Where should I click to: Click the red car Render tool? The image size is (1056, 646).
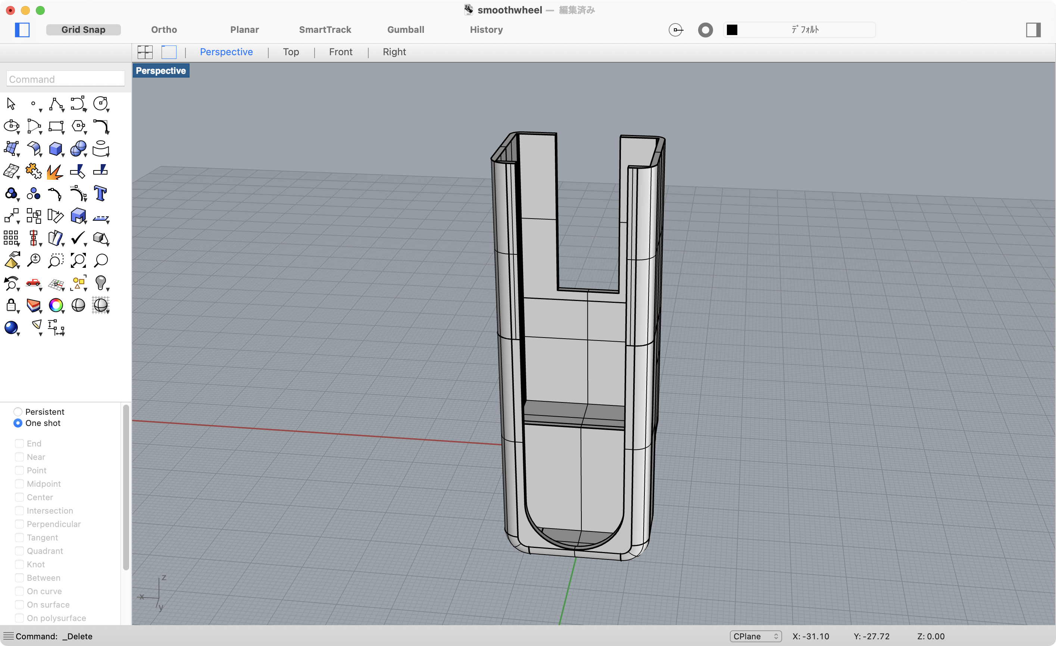[34, 283]
